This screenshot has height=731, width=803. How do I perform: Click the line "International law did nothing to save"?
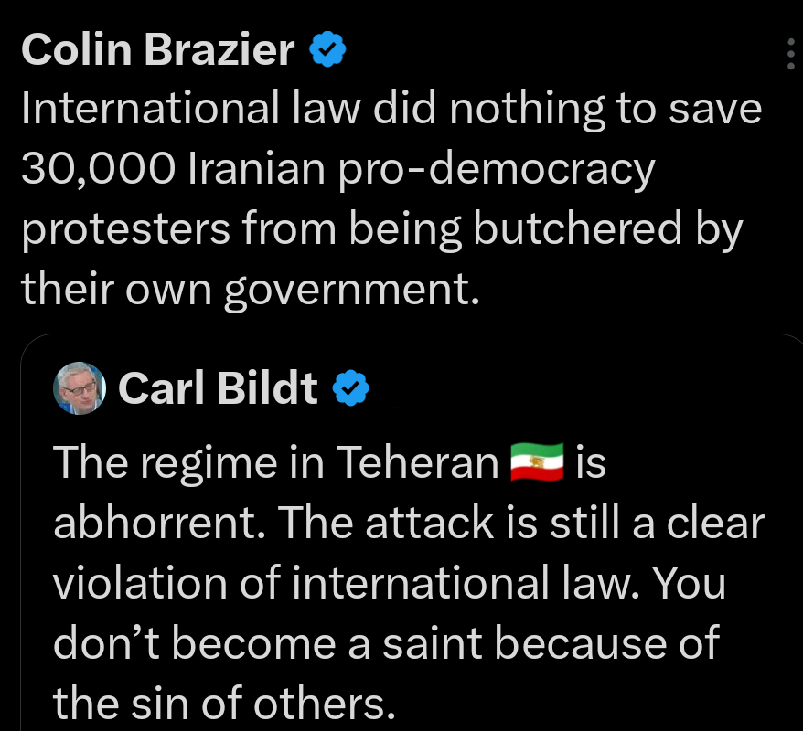tap(391, 110)
